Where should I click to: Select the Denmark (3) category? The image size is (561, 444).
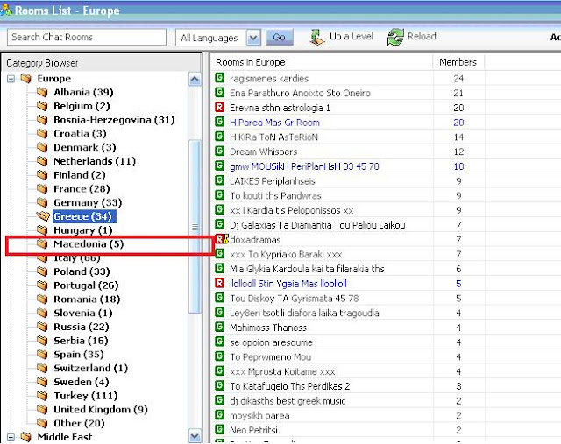[x=85, y=147]
